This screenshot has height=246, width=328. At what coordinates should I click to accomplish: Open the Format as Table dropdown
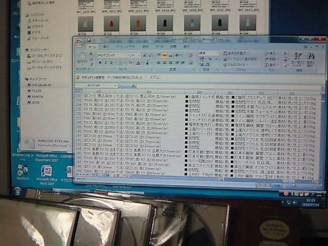[x=240, y=59]
